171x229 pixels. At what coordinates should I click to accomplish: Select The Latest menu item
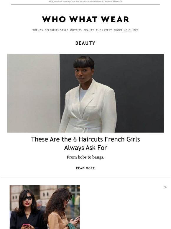104,30
